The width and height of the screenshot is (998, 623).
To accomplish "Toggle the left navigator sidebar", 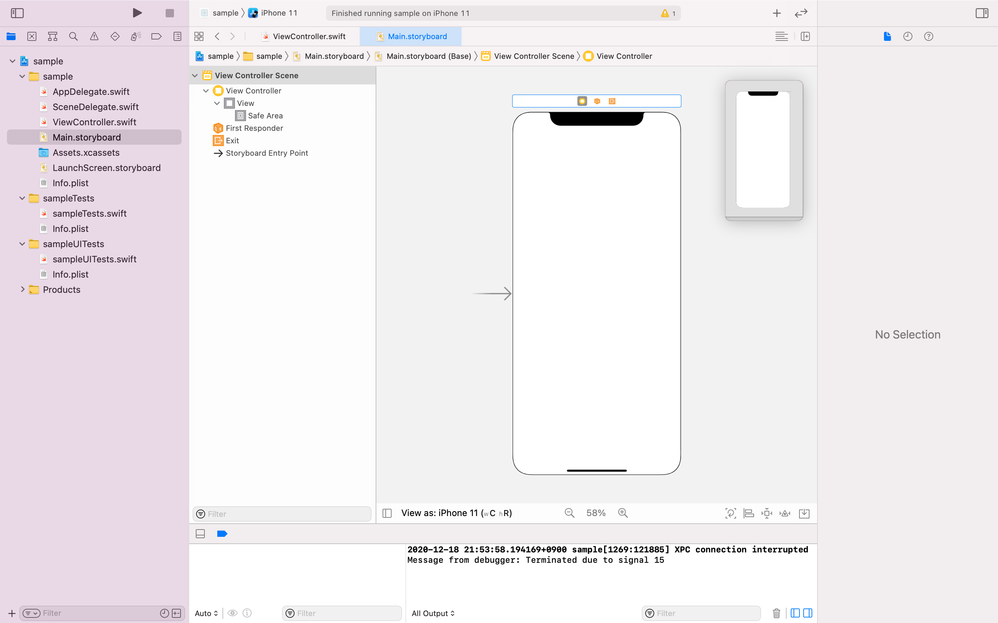I will click(x=17, y=13).
